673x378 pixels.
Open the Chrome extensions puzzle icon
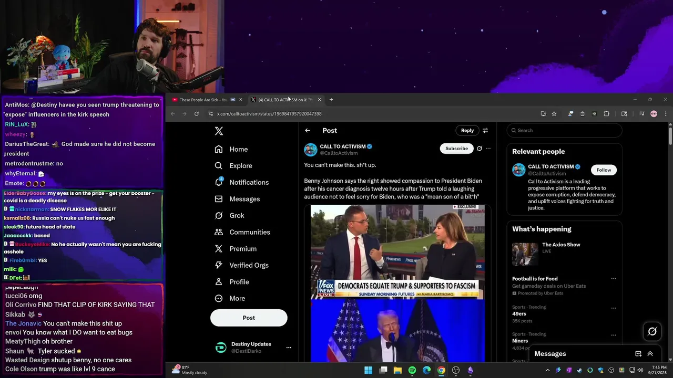pyautogui.click(x=606, y=114)
